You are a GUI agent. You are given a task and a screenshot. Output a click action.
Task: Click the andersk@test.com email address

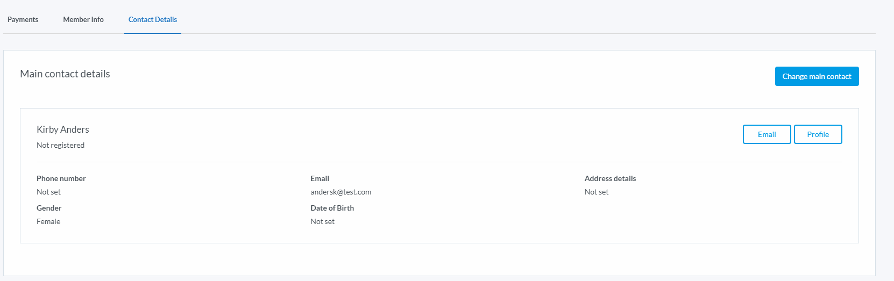pyautogui.click(x=340, y=192)
